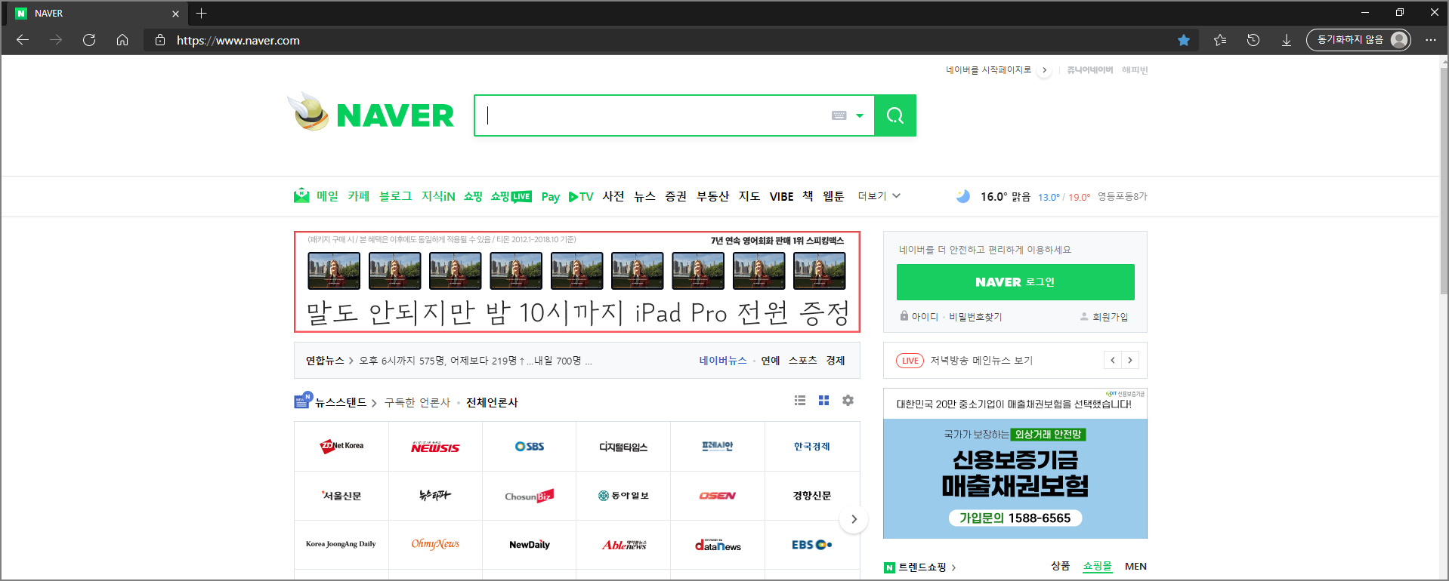This screenshot has height=581, width=1449.
Task: Select the 쇼핑몰 shopping tab
Action: pos(1098,566)
